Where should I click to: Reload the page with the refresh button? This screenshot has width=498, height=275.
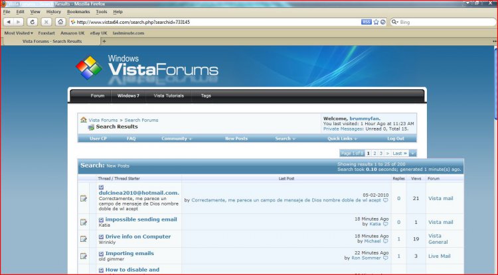click(x=32, y=22)
